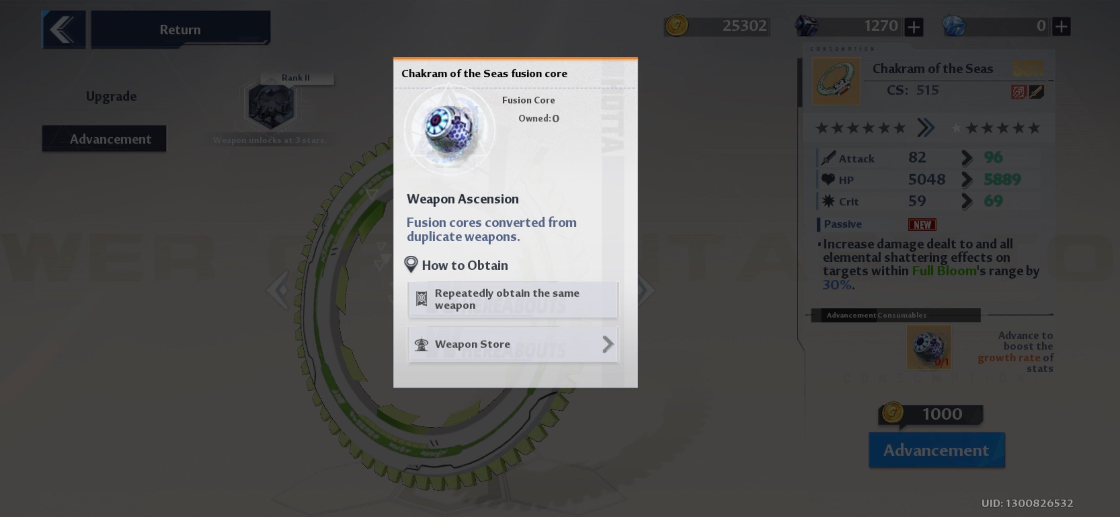Click the SSR rarity badge

1028,68
